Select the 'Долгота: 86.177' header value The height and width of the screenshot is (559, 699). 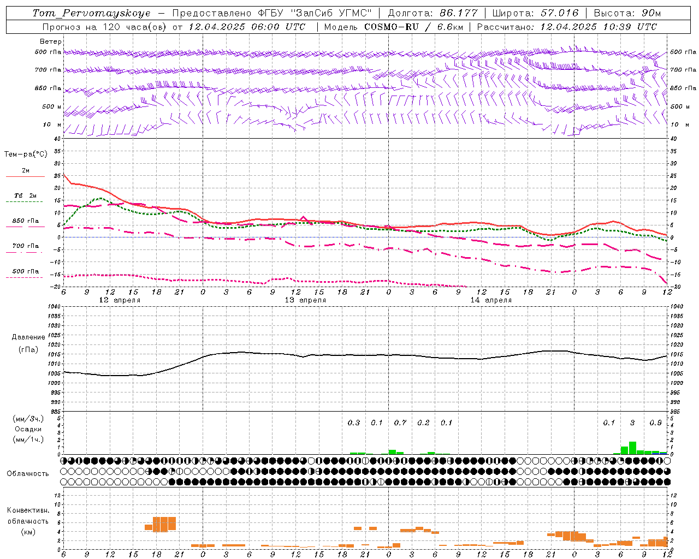tap(433, 13)
